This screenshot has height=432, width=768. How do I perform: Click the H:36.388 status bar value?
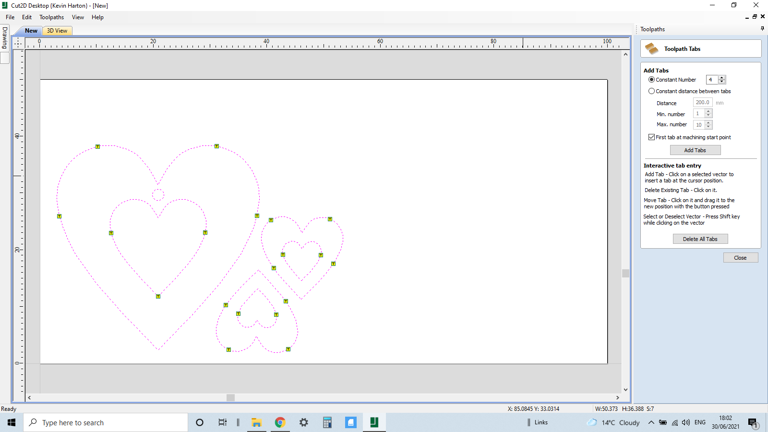pos(633,409)
